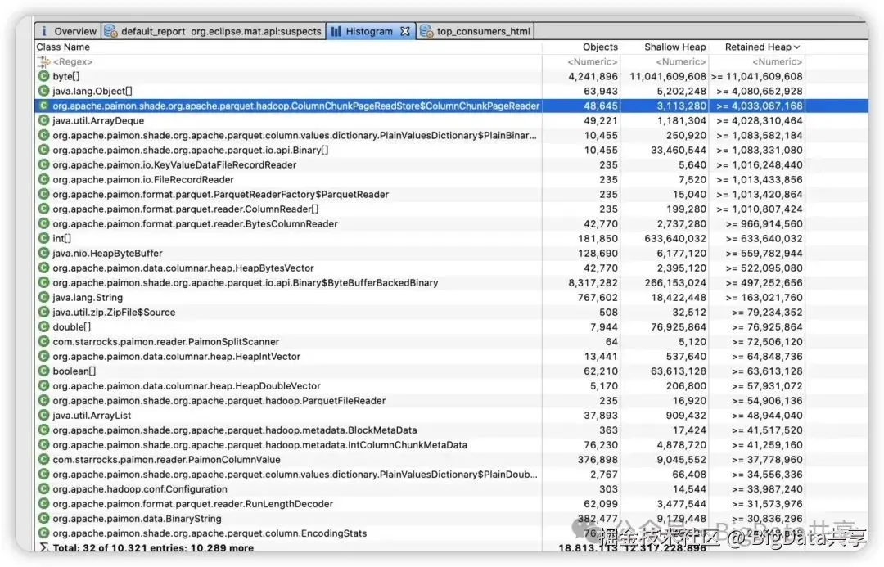Click the class icon beside Binary$ByteBufferBackedBinary

pos(43,282)
